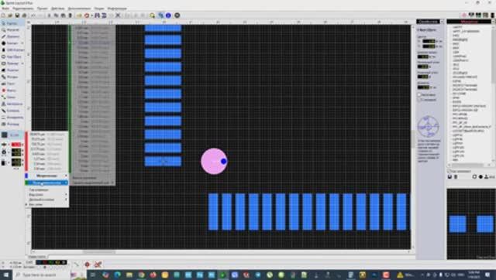Image resolution: width=496 pixels, height=280 pixels.
Task: Choose the 39,6875 µm grid value
Action: (46, 134)
